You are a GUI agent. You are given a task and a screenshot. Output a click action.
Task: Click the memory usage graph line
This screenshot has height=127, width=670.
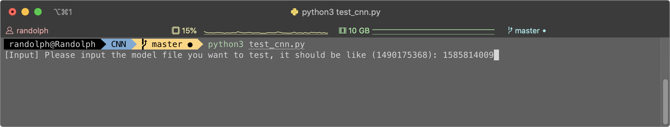[433, 31]
